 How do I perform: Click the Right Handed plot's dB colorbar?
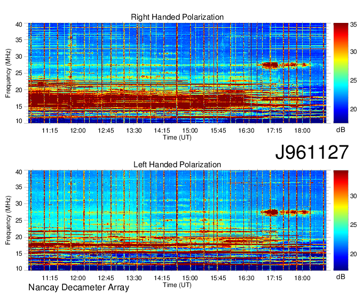[341, 73]
